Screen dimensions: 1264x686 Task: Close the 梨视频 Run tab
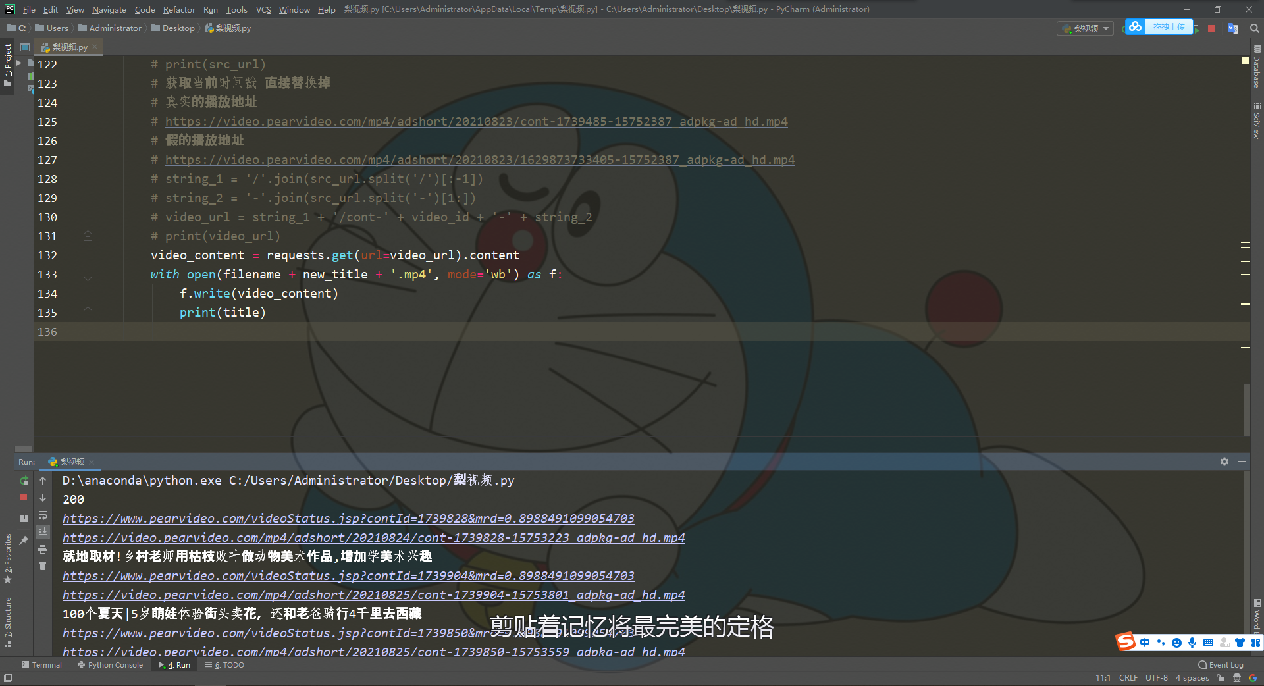tap(92, 462)
